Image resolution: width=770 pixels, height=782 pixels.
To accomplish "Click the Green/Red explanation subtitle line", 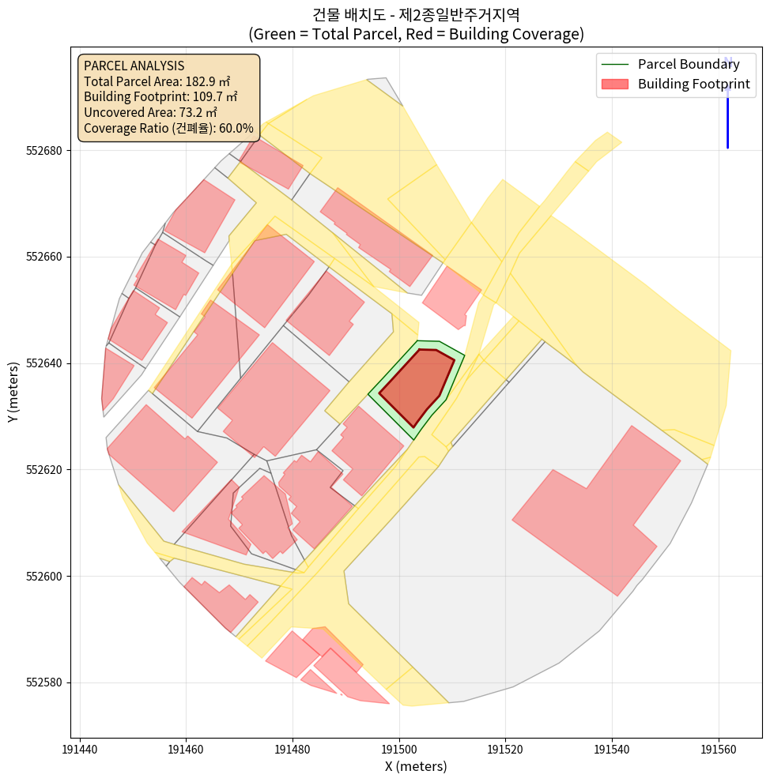I will click(x=415, y=35).
